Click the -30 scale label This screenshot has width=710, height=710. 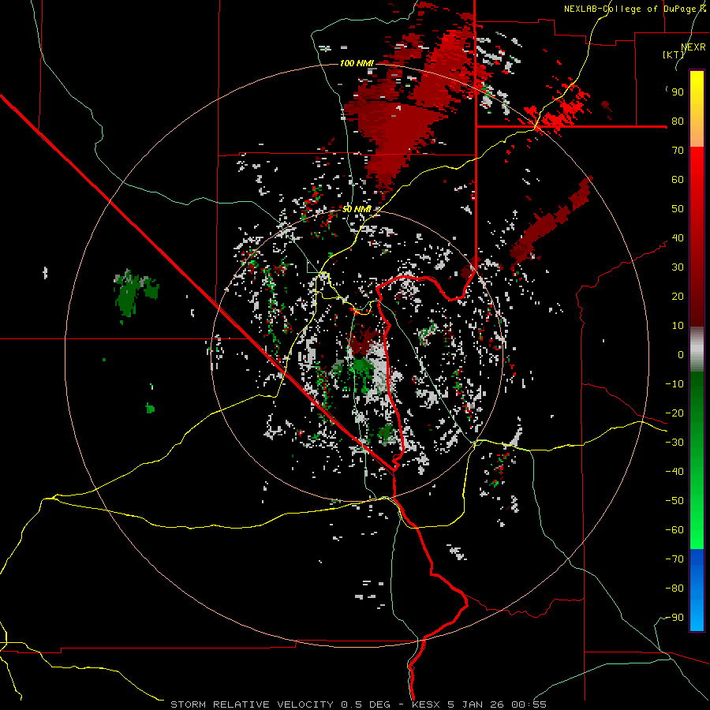point(674,443)
